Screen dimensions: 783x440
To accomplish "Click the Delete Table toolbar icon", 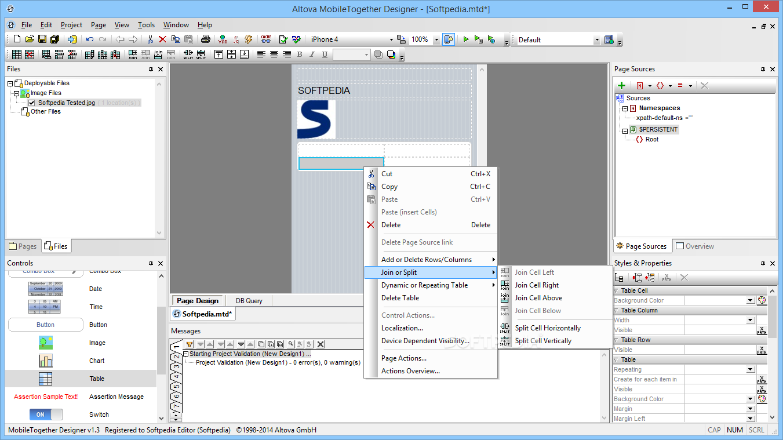I will [x=30, y=54].
